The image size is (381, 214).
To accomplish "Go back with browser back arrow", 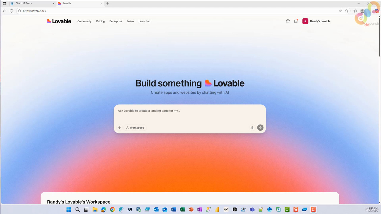I will [4, 11].
